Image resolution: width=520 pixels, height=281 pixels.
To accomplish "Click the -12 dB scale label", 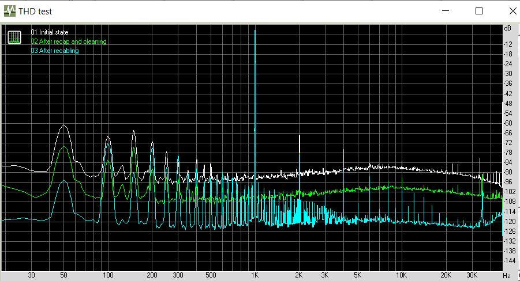I will click(x=508, y=44).
